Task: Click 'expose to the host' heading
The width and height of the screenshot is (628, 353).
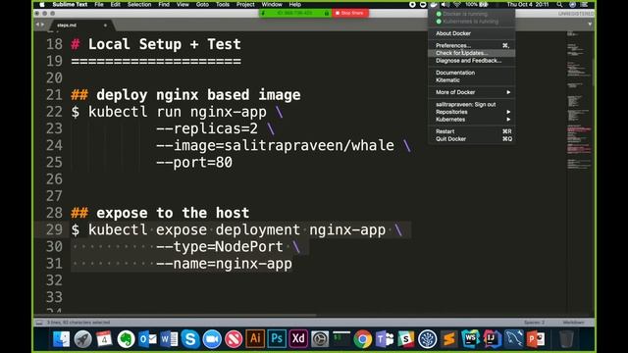Action: [173, 213]
